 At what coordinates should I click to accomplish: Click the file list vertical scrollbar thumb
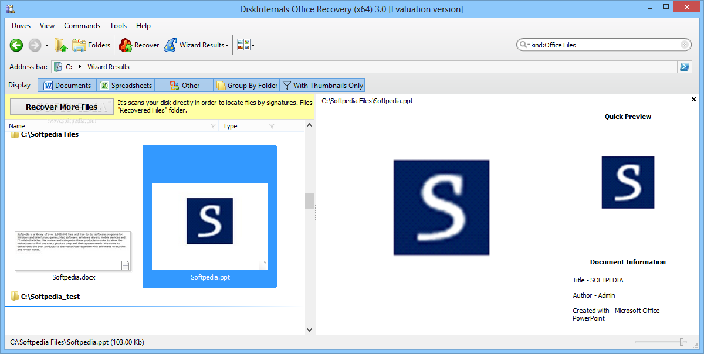point(309,201)
